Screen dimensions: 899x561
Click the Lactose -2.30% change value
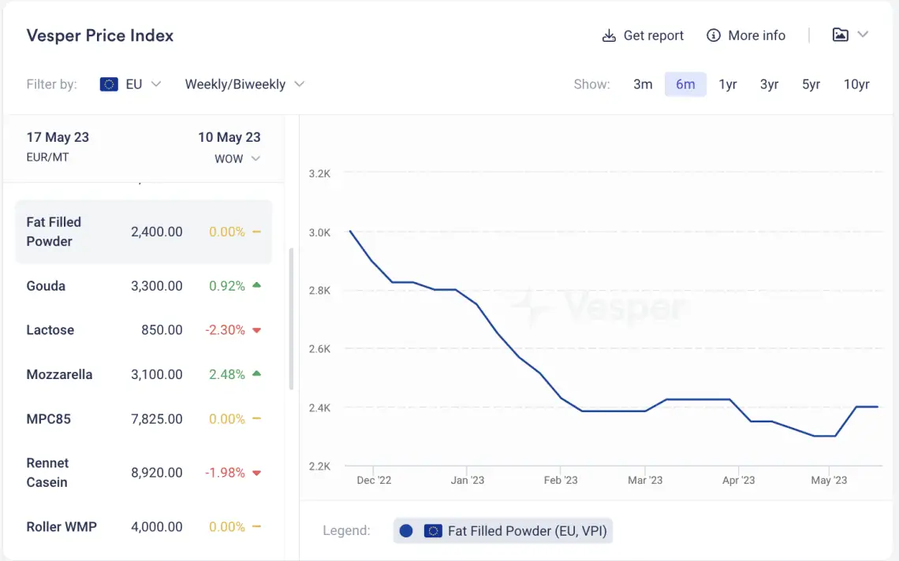click(x=226, y=330)
